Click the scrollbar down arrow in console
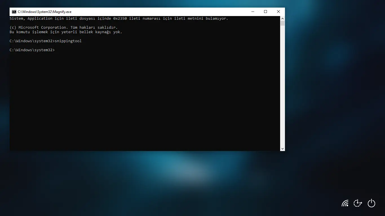This screenshot has width=385, height=216. 282,148
